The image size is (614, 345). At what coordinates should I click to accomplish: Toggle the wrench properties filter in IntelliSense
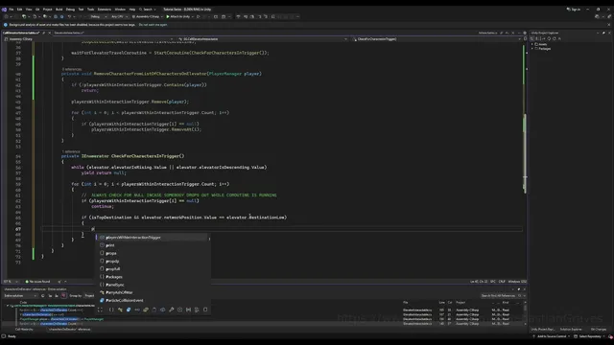(x=171, y=310)
